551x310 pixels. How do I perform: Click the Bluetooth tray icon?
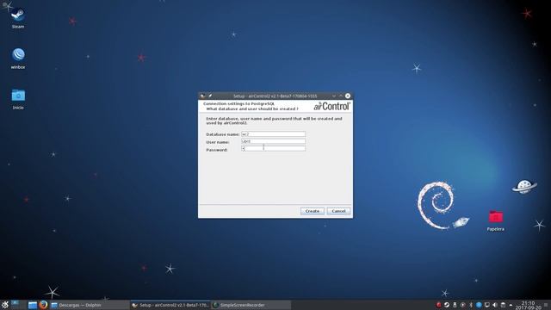point(471,305)
